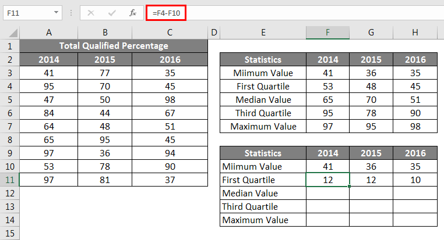Select cell F7 containing 97
The image size is (444, 240).
click(x=327, y=126)
